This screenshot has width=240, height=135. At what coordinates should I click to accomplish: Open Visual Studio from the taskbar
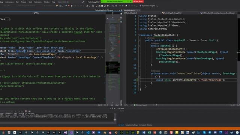coord(65,132)
